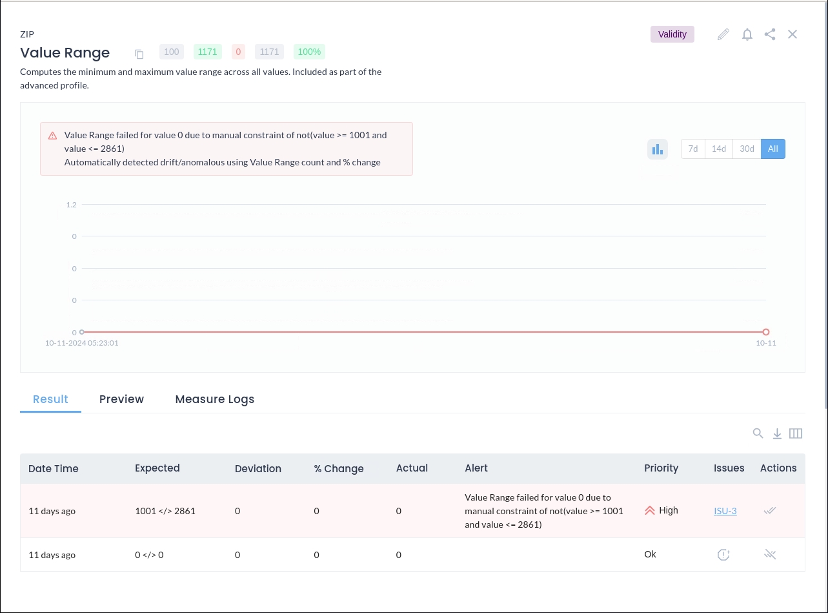Mark the High priority alert as resolved
This screenshot has width=828, height=613.
tap(769, 511)
